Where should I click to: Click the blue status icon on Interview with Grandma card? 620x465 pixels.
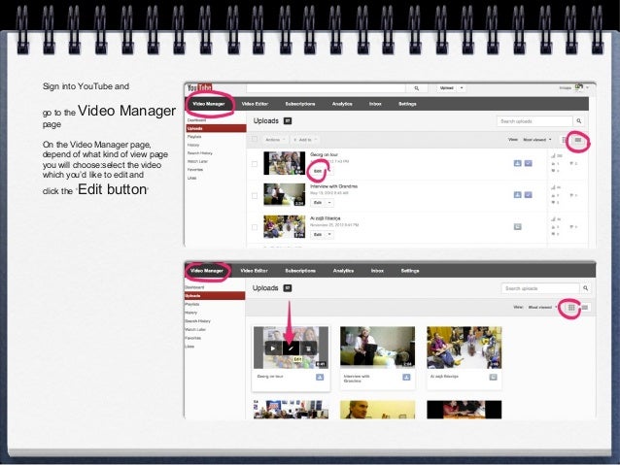(x=406, y=377)
